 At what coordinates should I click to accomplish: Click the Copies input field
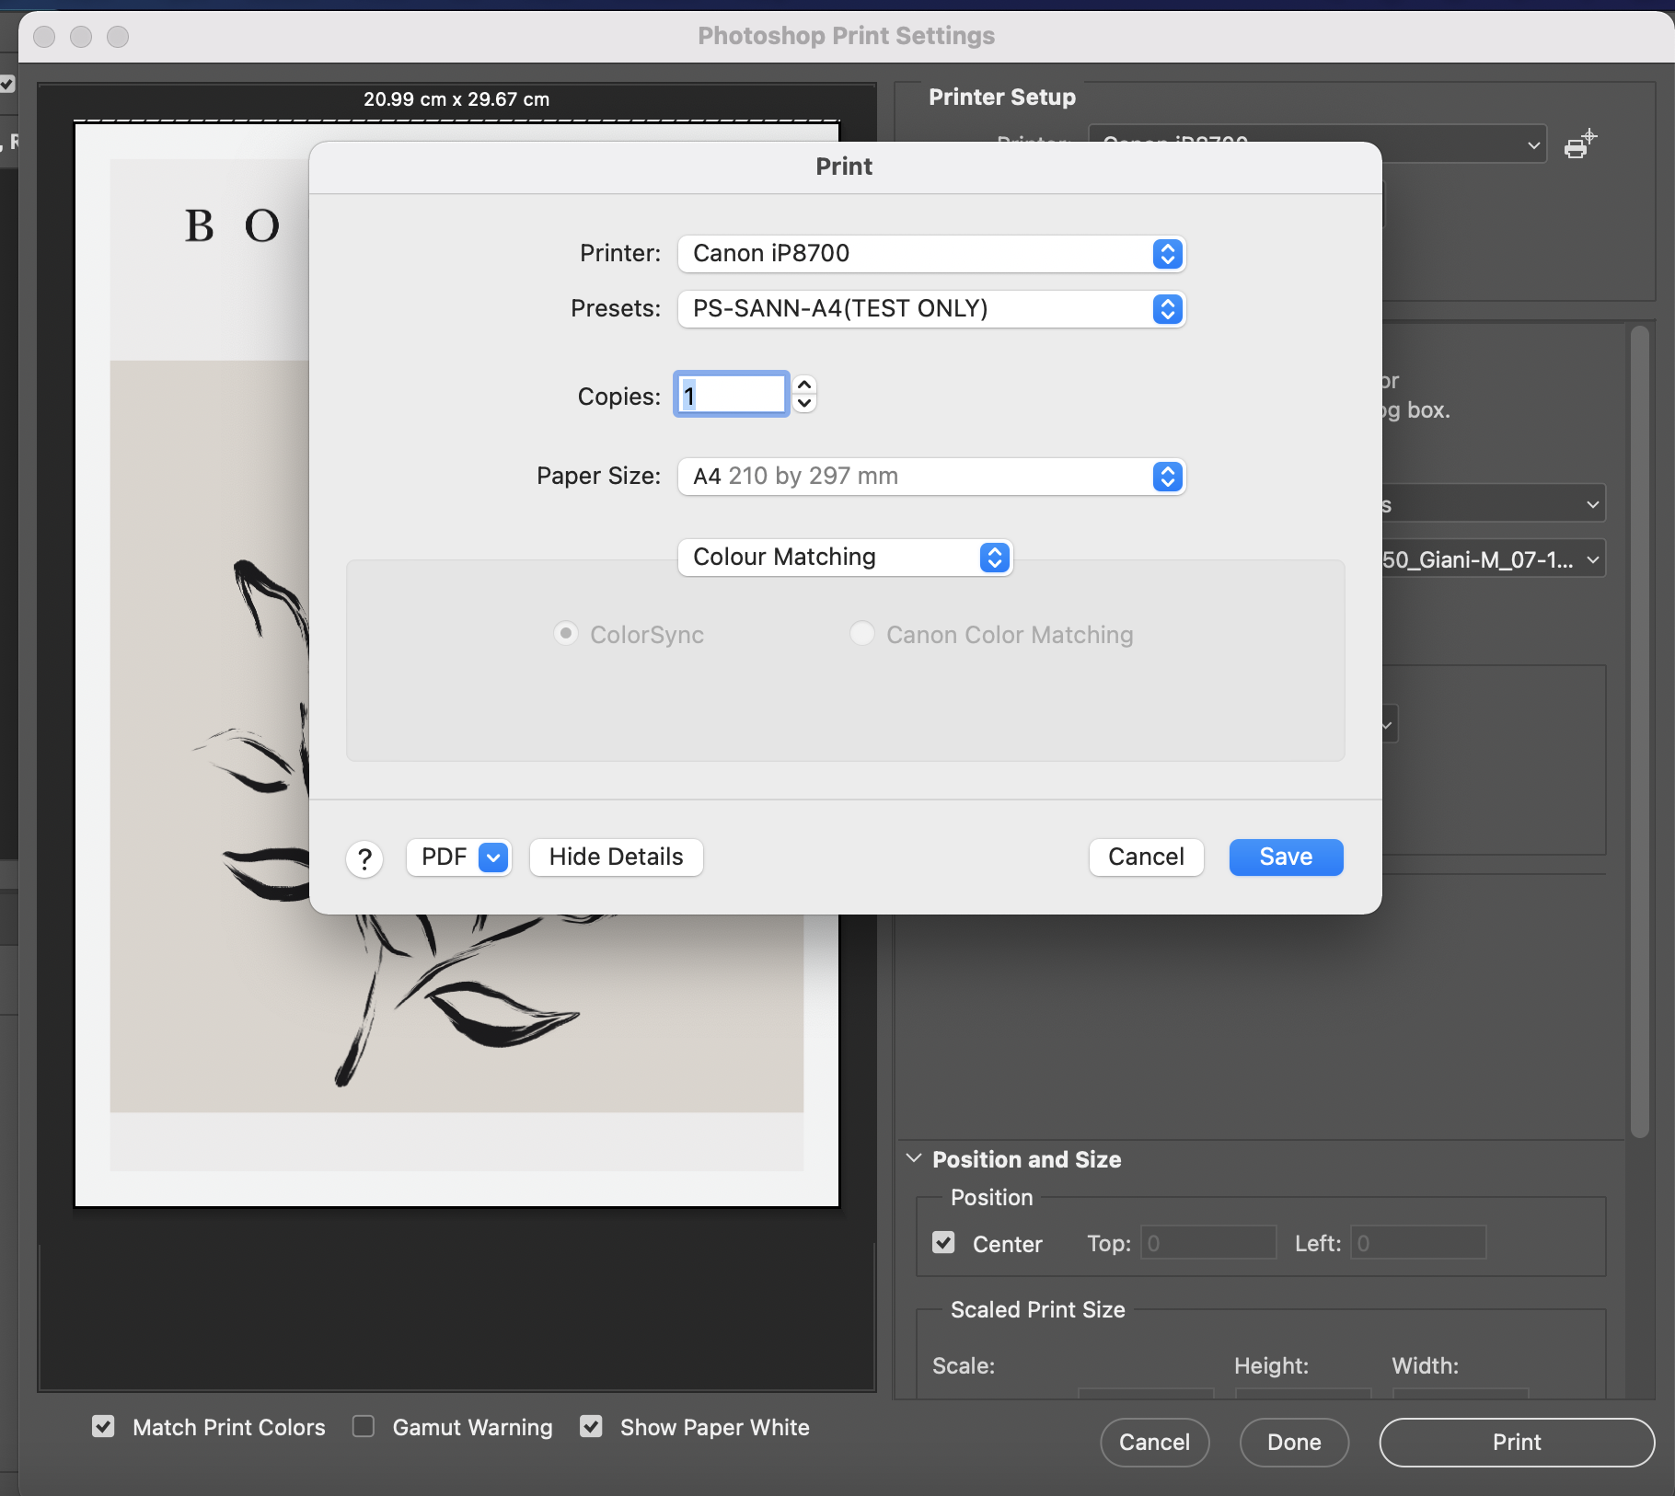[x=732, y=395]
